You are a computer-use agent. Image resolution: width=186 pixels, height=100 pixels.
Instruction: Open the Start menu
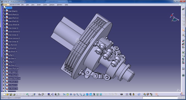point(5,5)
